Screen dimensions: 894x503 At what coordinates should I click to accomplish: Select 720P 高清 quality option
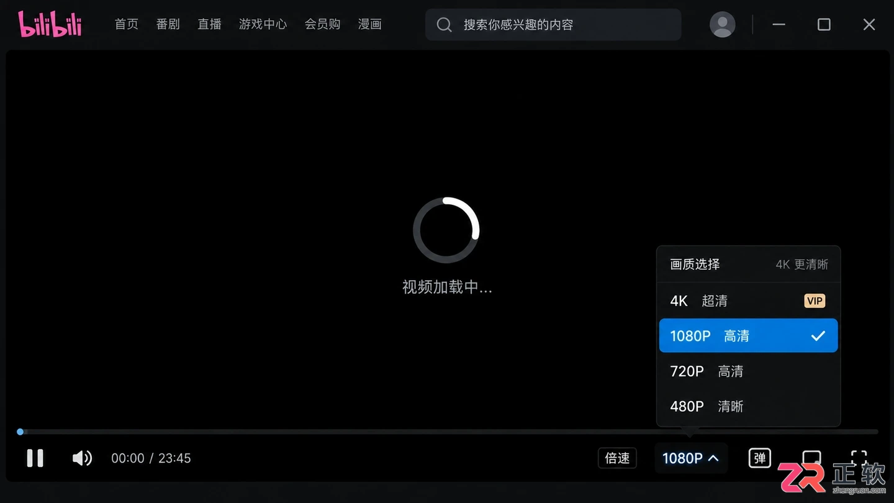point(748,371)
